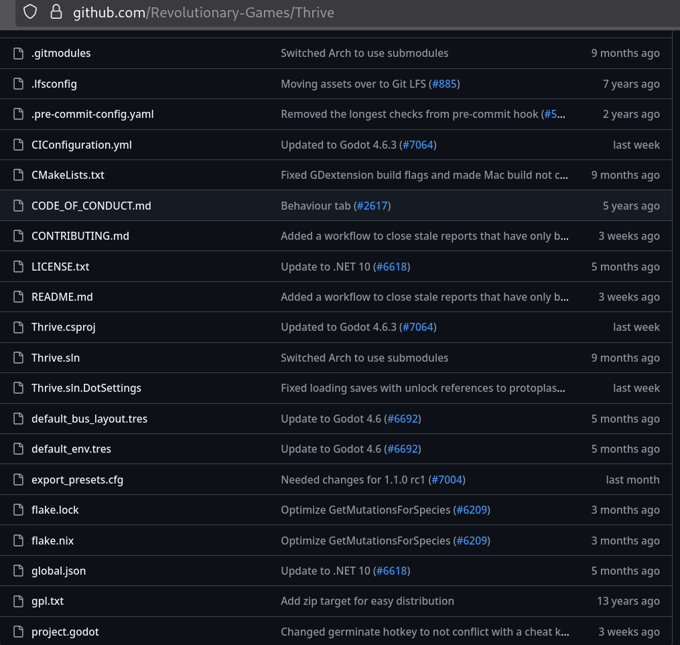Screen dimensions: 680x645
Task: Open the CONTRIBUTING.md file
Action: coord(80,236)
